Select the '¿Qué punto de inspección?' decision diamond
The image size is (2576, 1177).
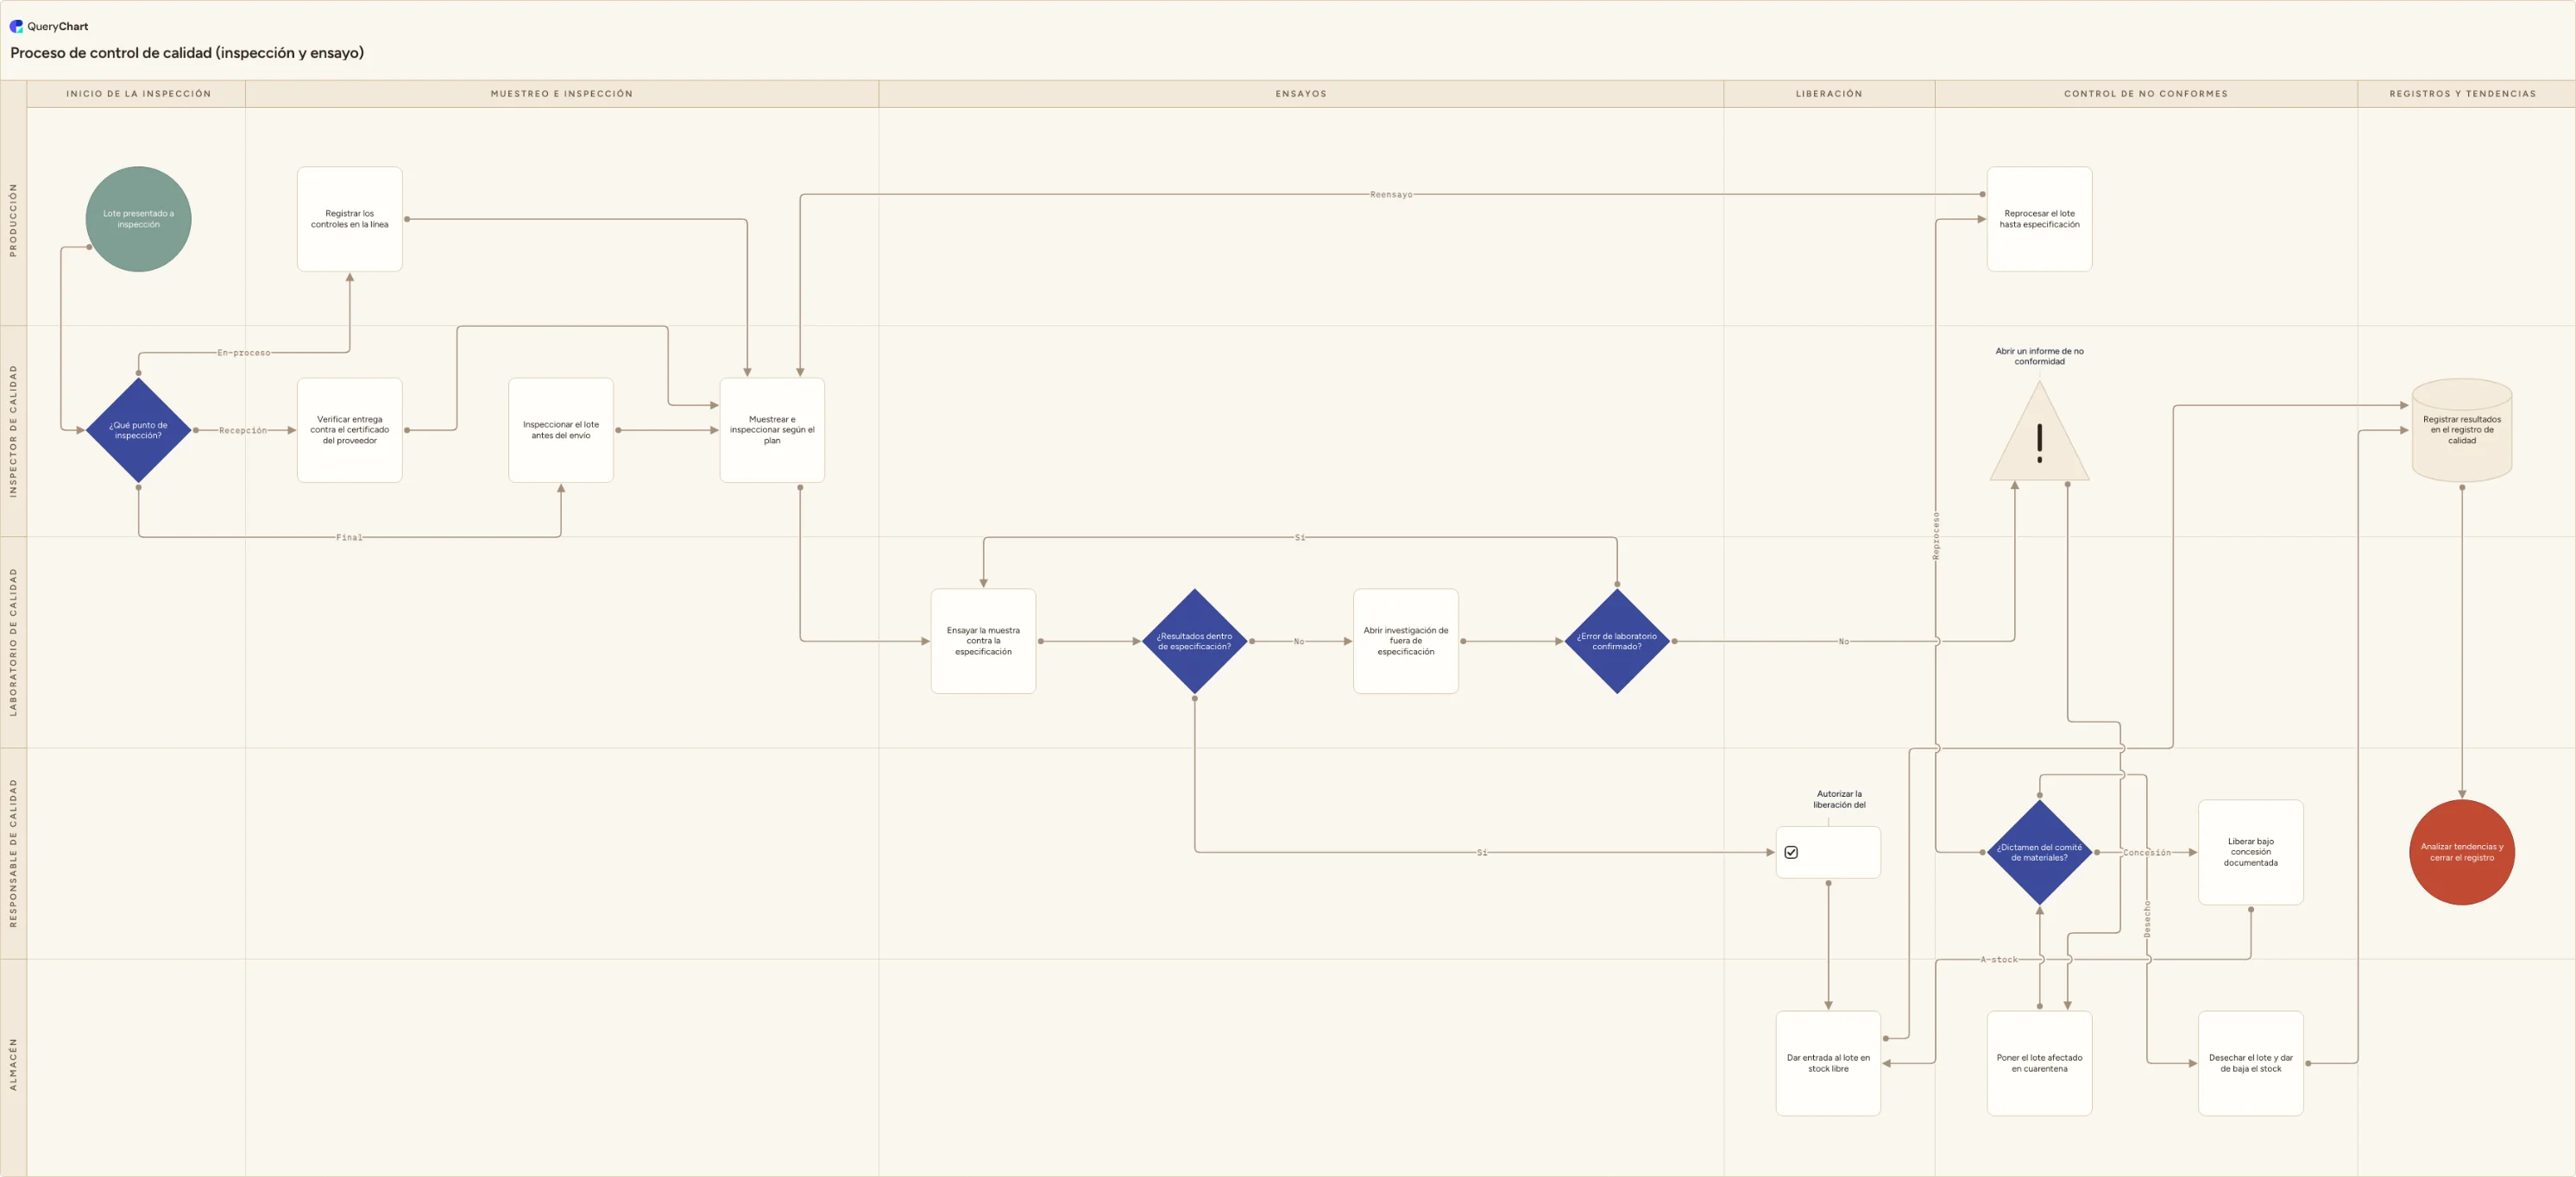pyautogui.click(x=138, y=429)
